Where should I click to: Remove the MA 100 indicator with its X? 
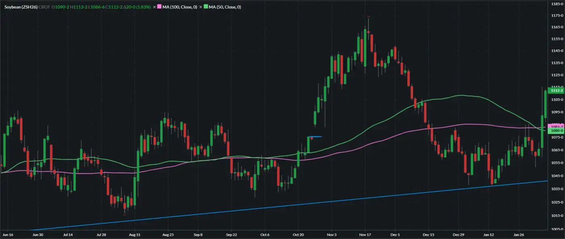pos(154,7)
